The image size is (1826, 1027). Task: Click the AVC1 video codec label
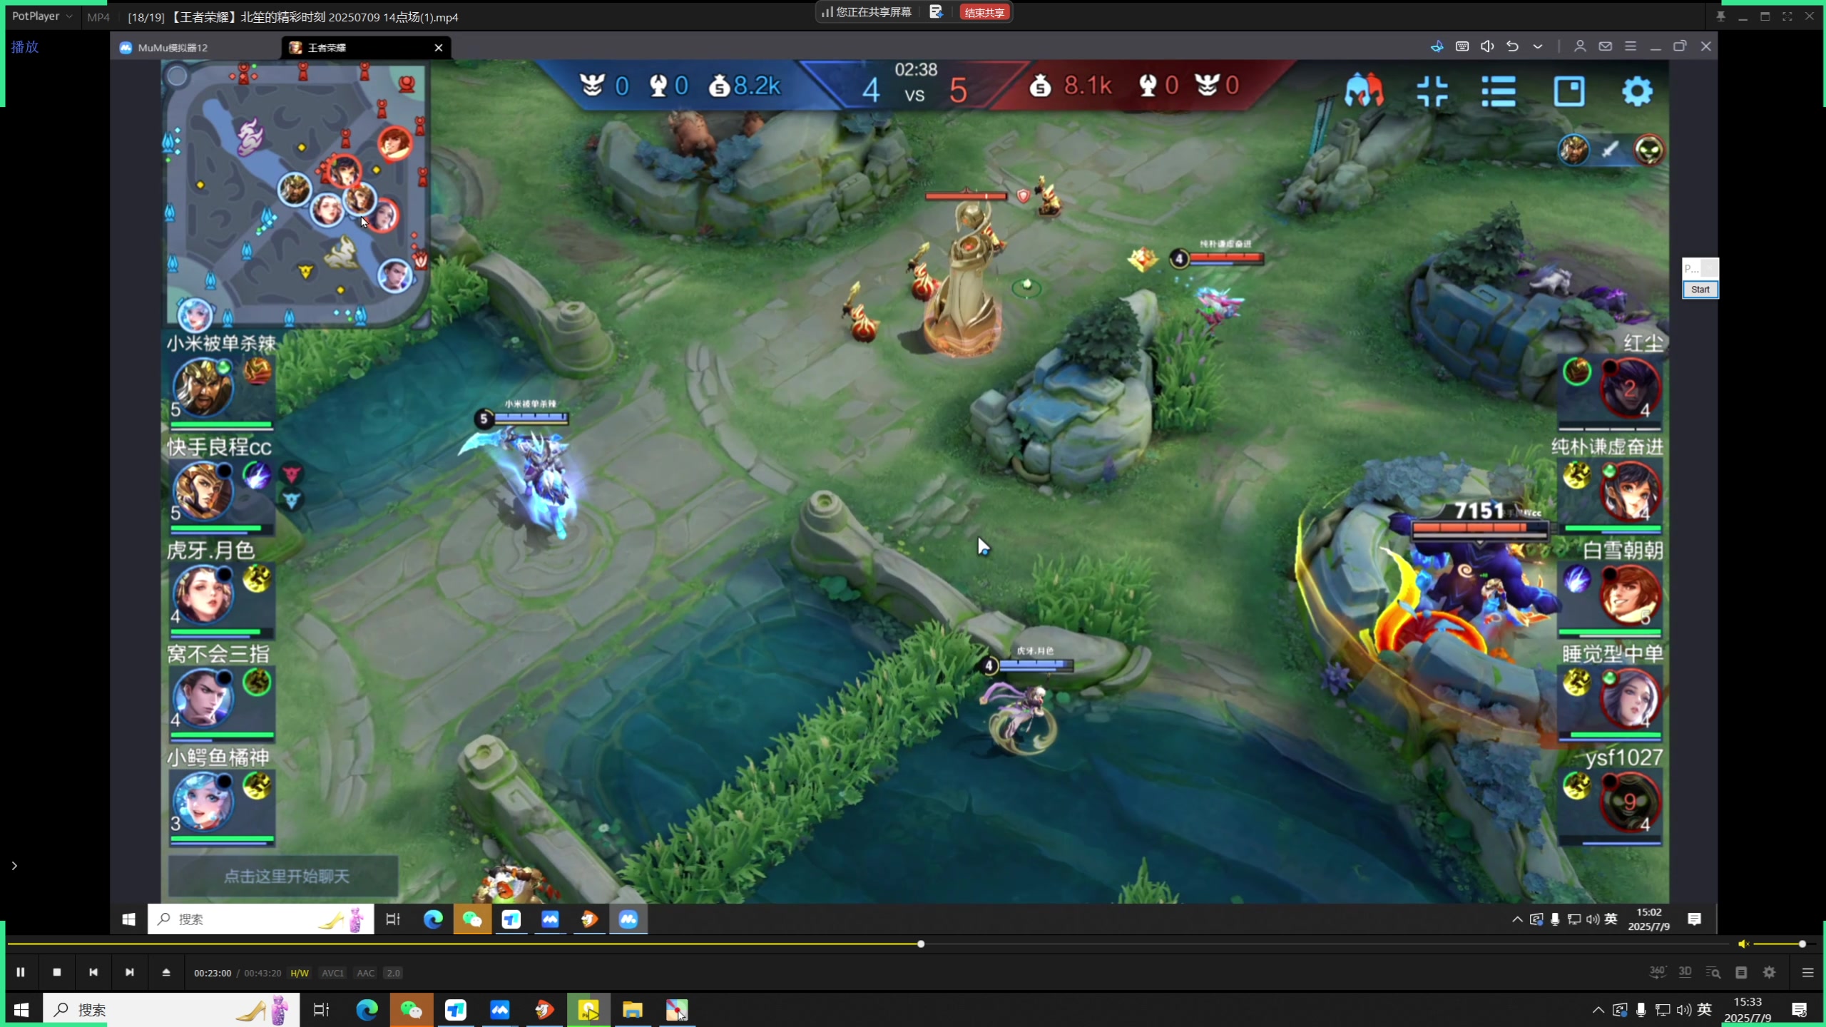(332, 973)
